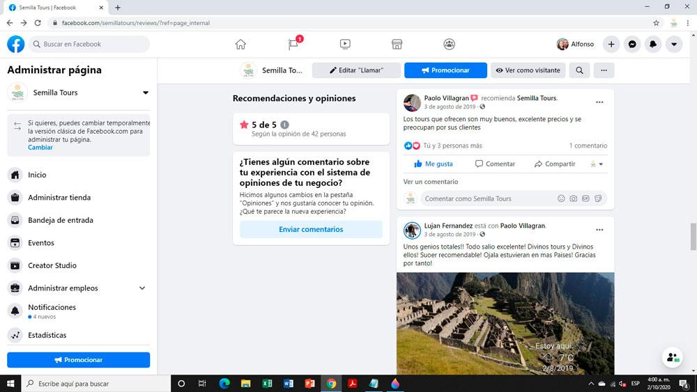Open Microsoft Edge from the taskbar
697x392 pixels.
pos(224,384)
